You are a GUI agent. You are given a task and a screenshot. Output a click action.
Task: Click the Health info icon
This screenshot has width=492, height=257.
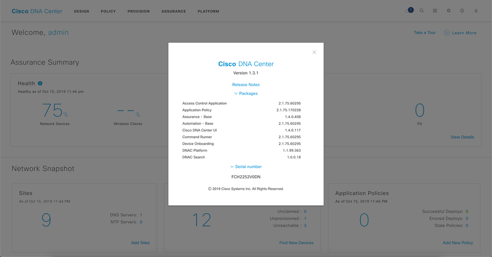[x=40, y=84]
